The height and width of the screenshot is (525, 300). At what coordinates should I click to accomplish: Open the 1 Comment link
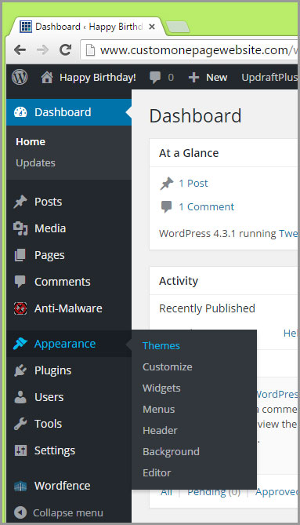click(207, 207)
